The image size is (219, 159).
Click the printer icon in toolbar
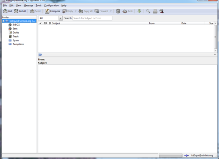155,11
